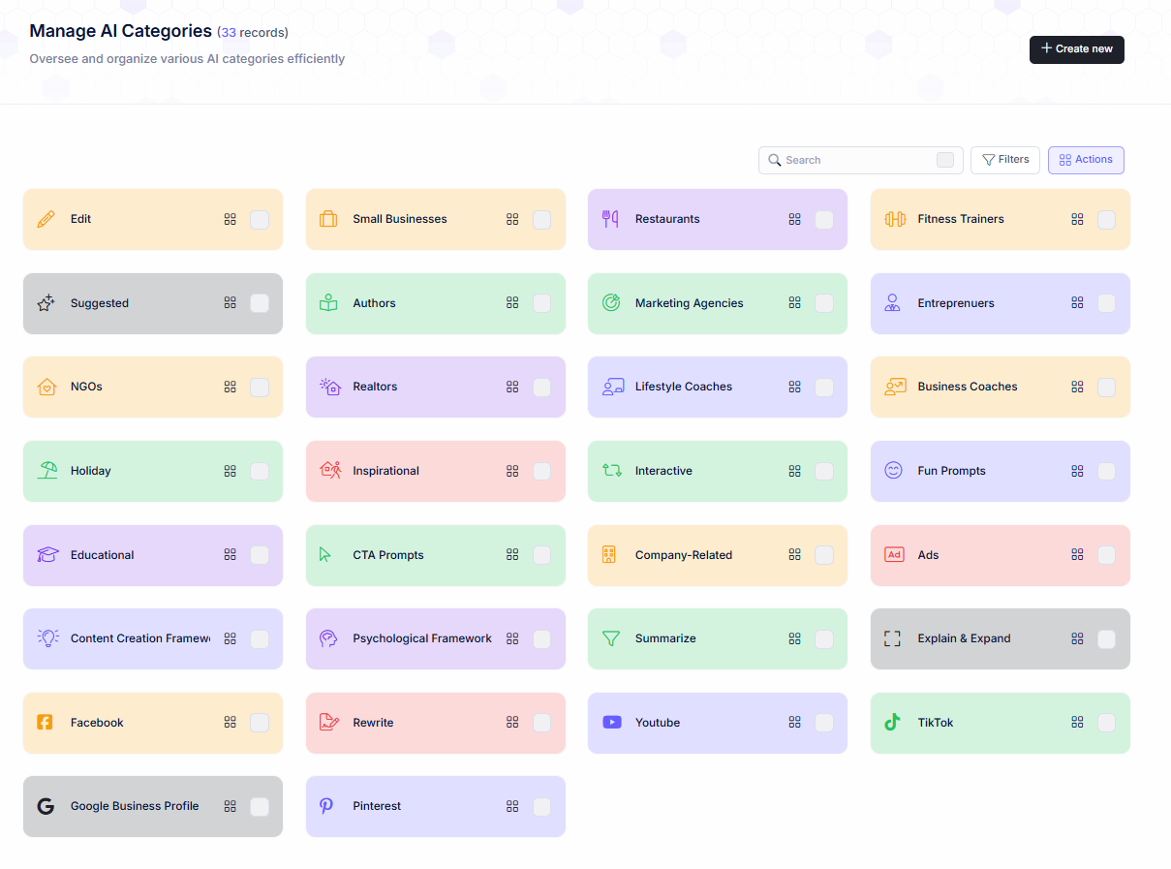
Task: Open the grid menu on Authors card
Action: 512,303
